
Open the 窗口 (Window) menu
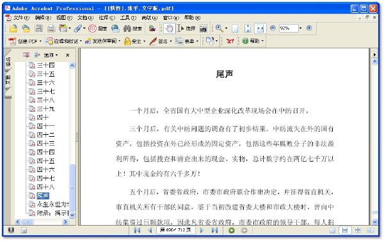[x=171, y=18]
